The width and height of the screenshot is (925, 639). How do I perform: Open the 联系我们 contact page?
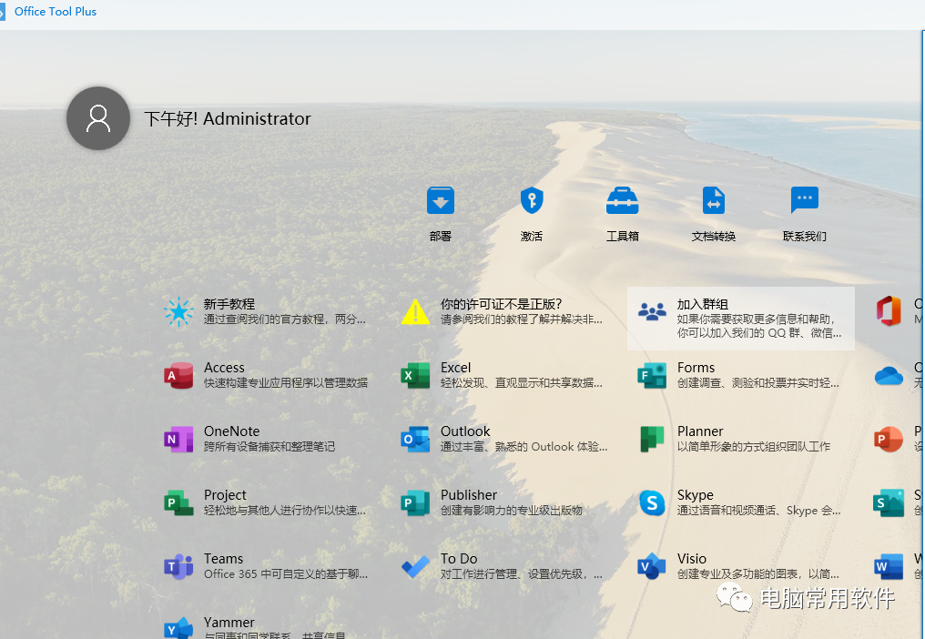pyautogui.click(x=804, y=214)
